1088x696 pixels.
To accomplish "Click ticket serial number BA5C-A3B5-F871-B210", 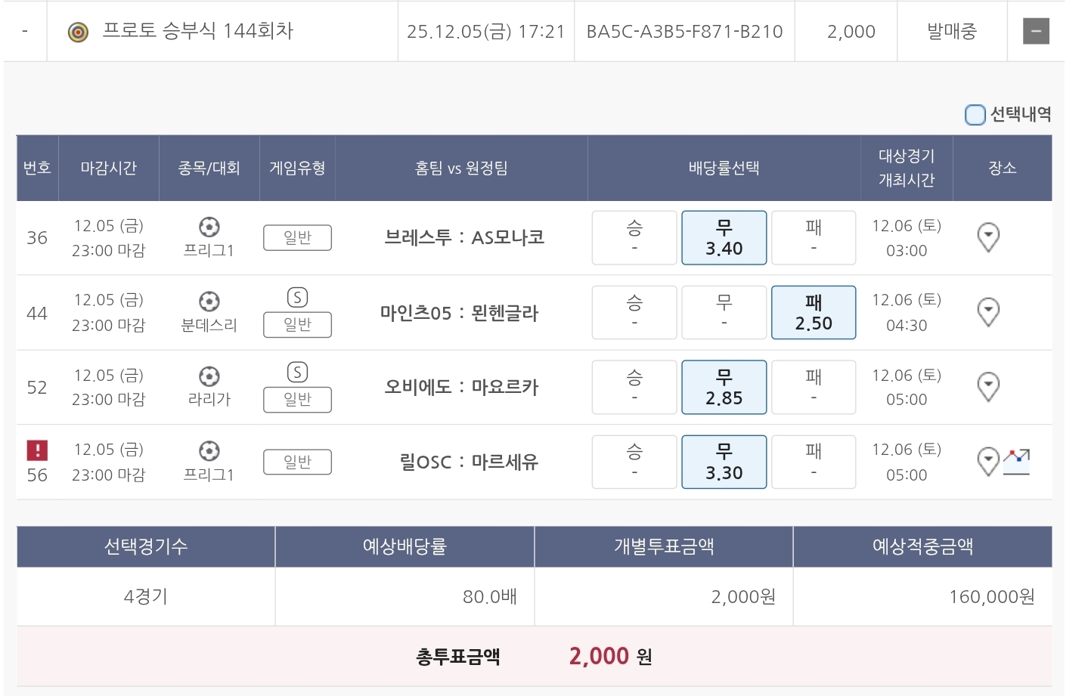I will [x=684, y=32].
